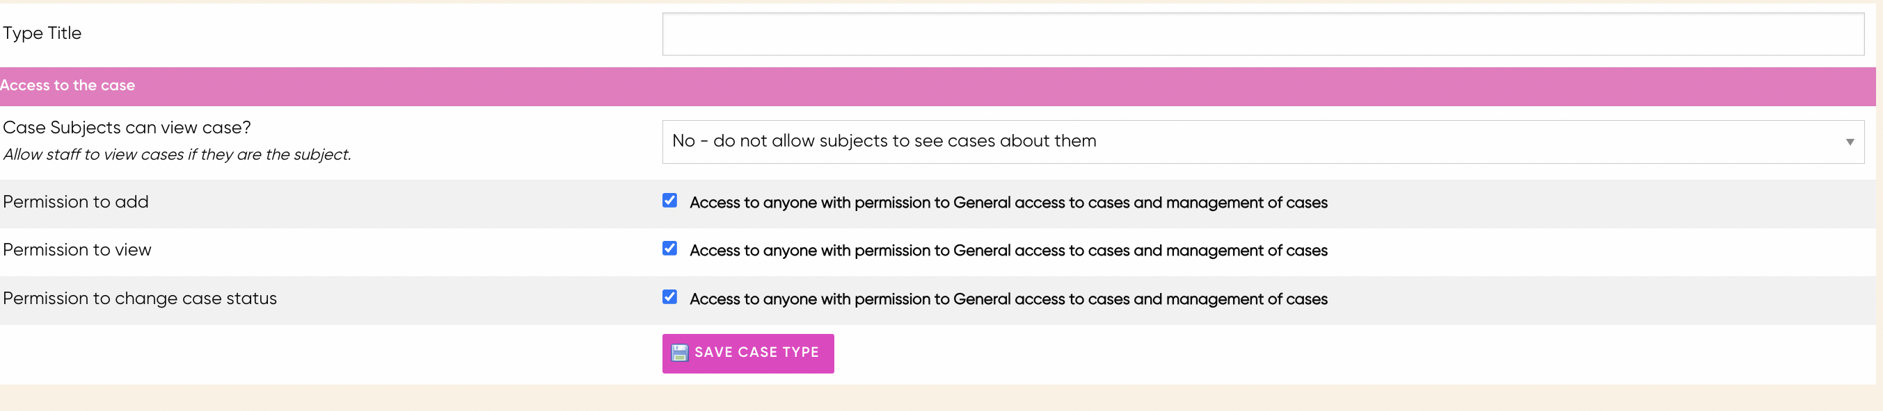Click the 'Permission to view' row label
1883x411 pixels.
point(77,250)
